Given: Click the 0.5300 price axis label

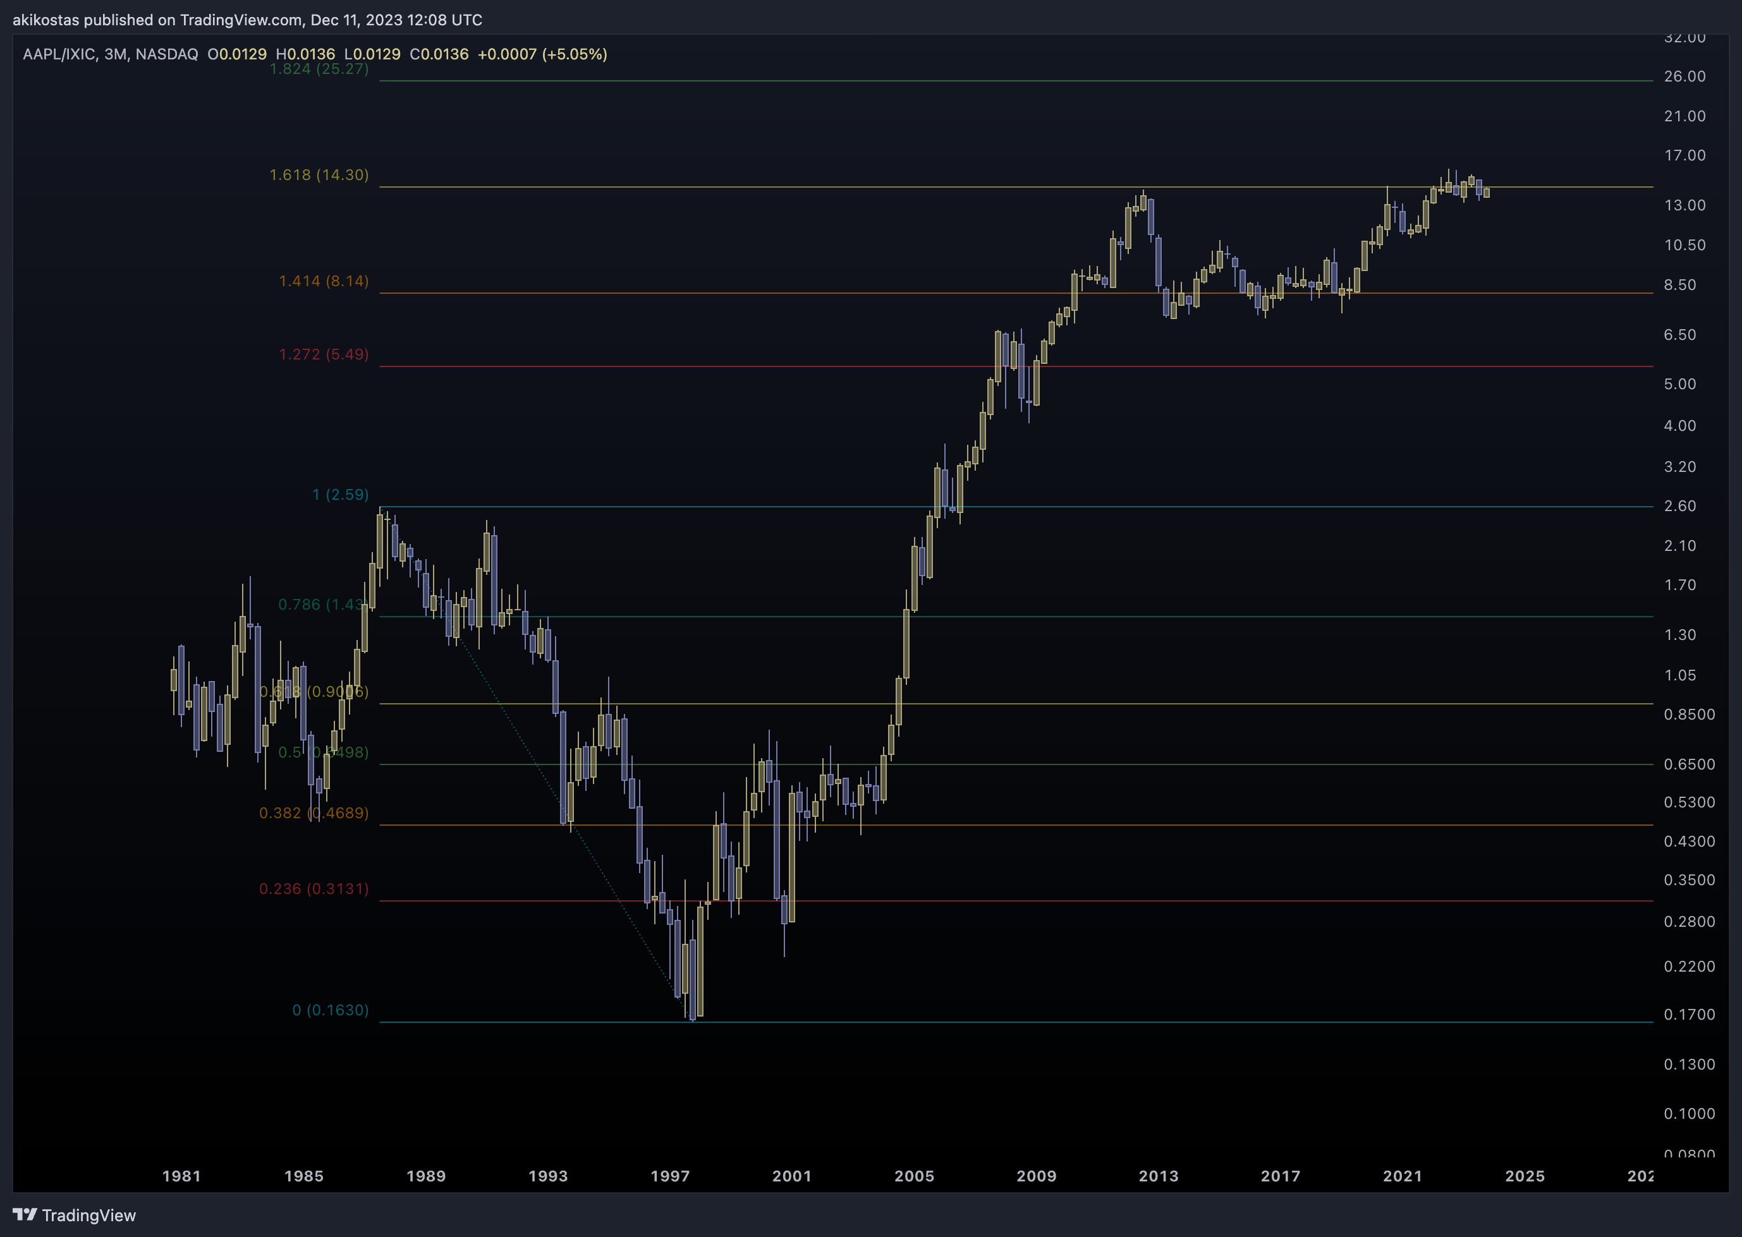Looking at the screenshot, I should [1690, 802].
